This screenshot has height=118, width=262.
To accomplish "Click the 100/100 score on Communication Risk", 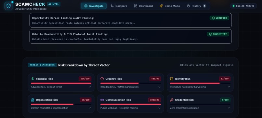I will point(154,100).
